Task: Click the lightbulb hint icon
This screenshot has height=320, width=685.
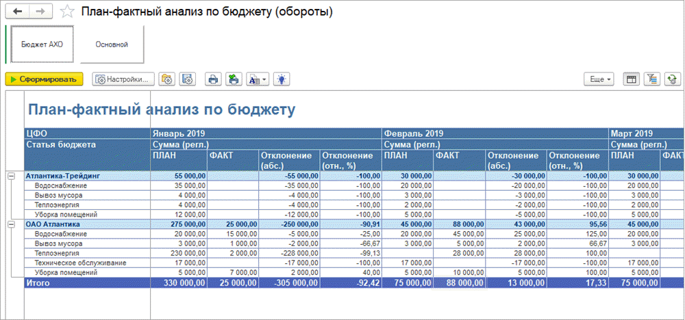Action: coord(281,79)
